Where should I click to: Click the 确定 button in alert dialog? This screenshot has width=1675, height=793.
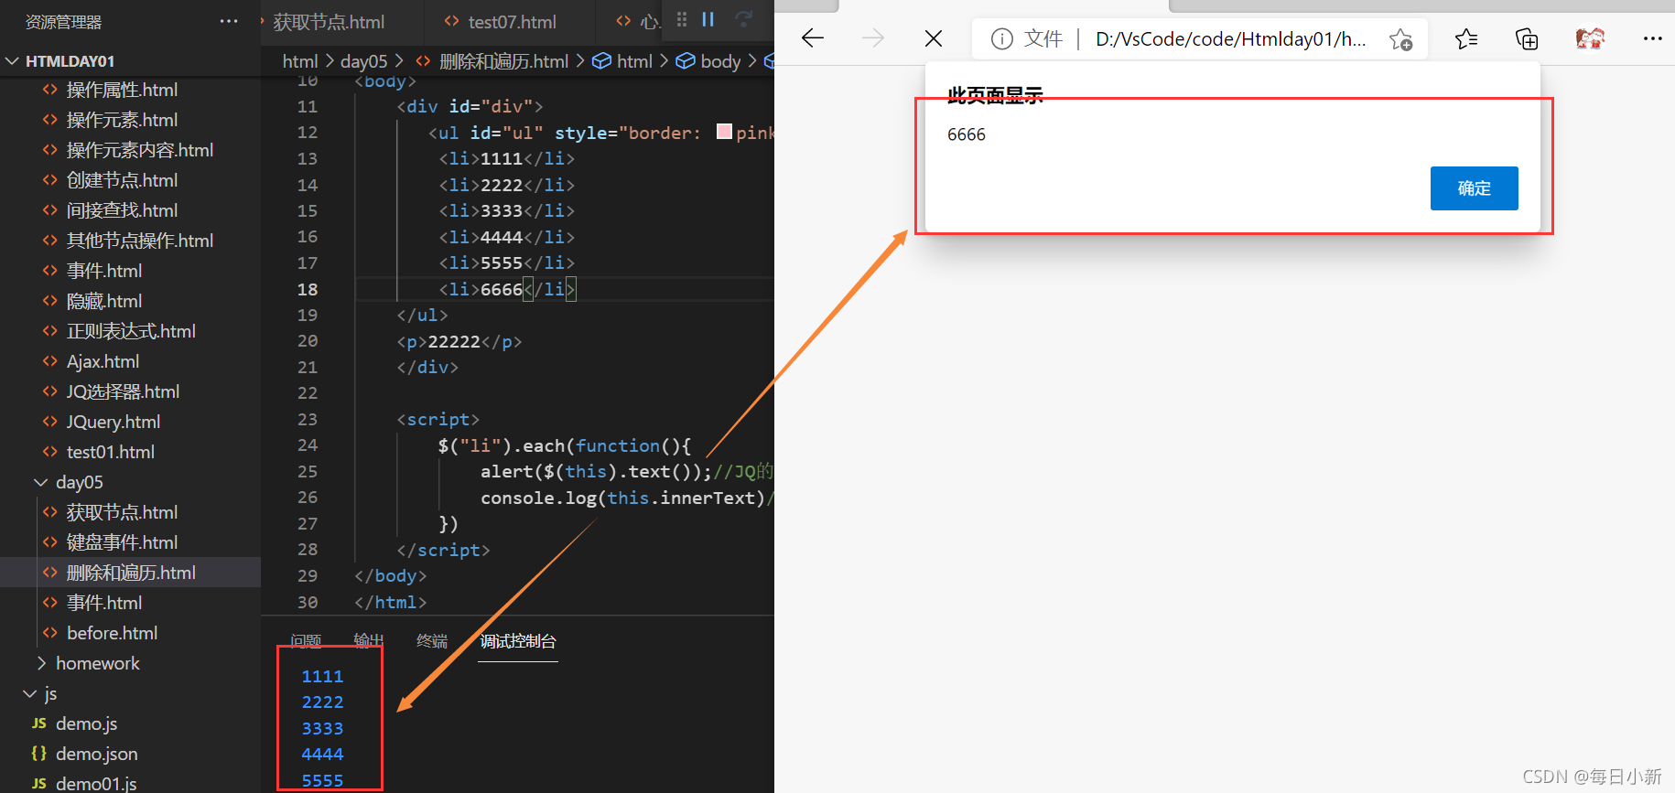click(x=1474, y=188)
